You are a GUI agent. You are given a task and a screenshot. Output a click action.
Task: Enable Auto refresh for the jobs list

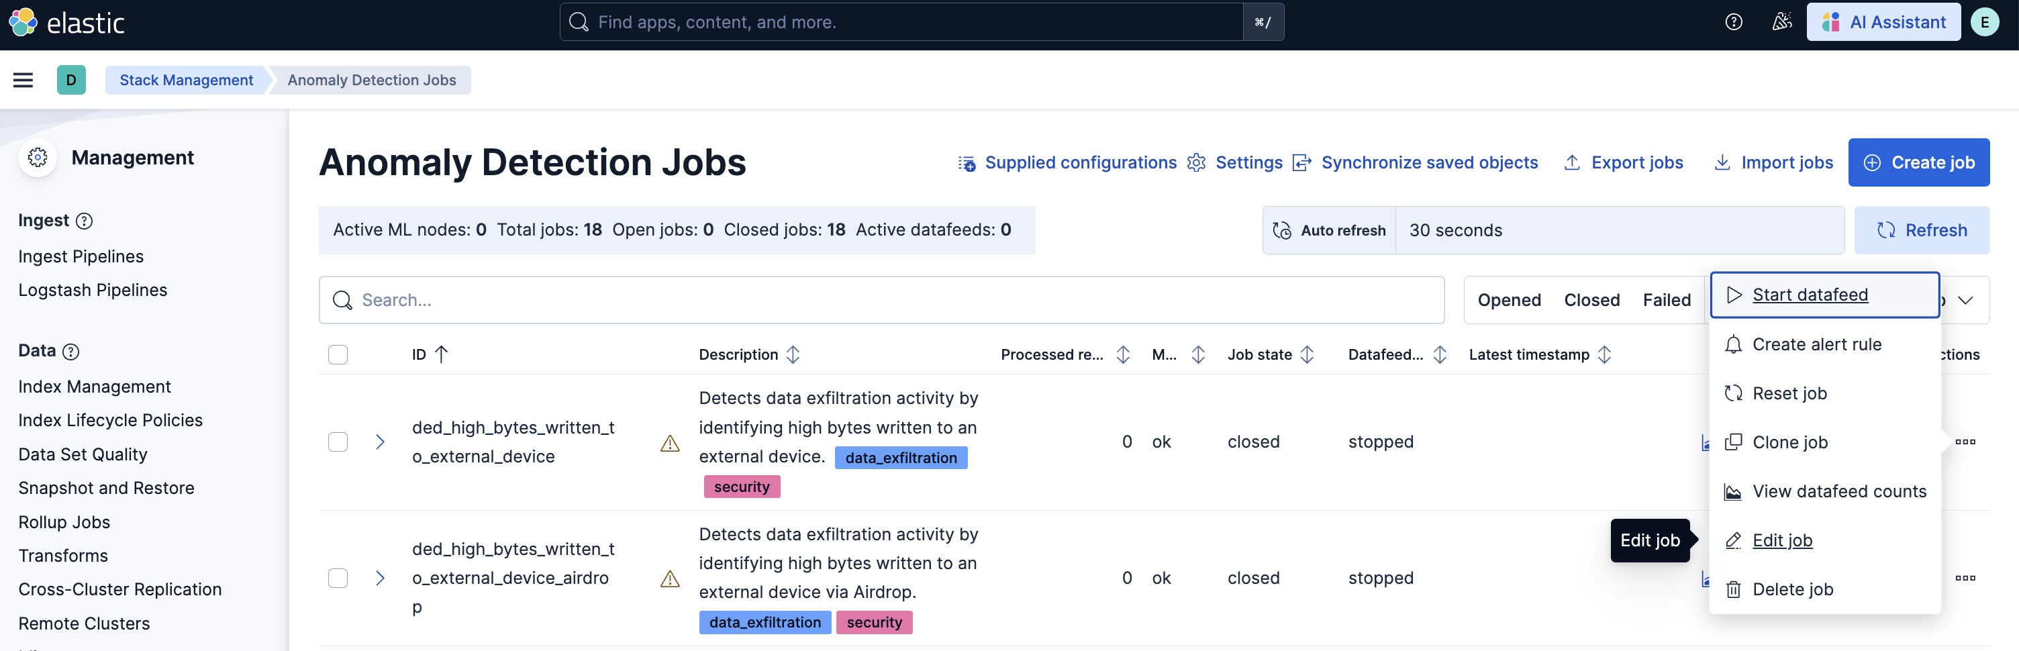tap(1328, 230)
